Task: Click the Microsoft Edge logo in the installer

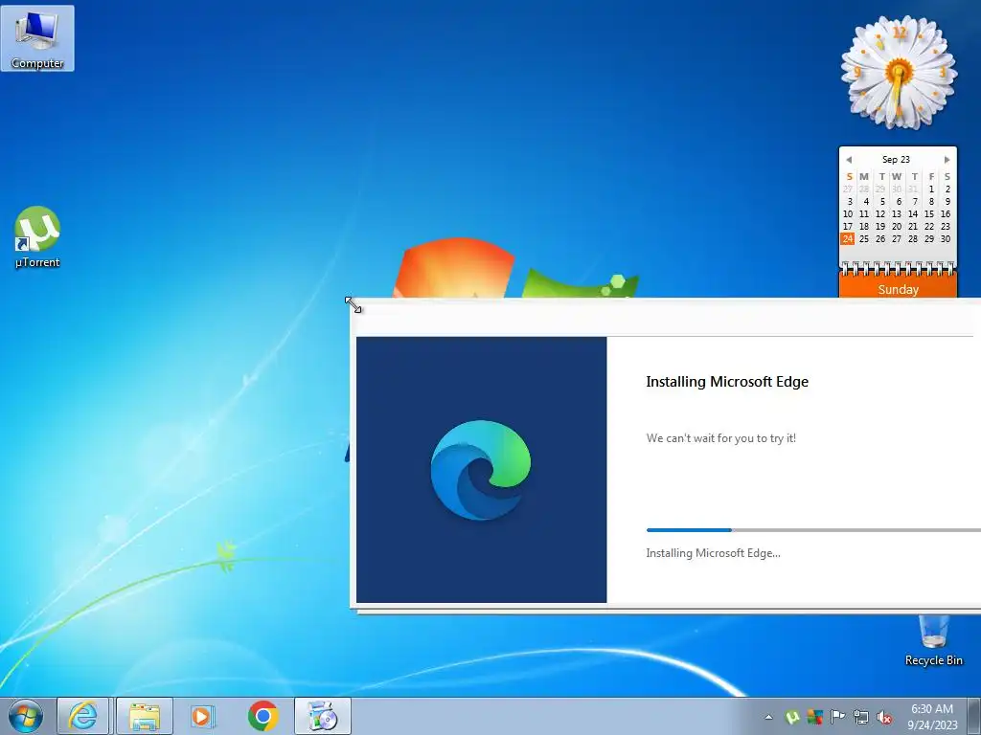Action: pos(481,470)
